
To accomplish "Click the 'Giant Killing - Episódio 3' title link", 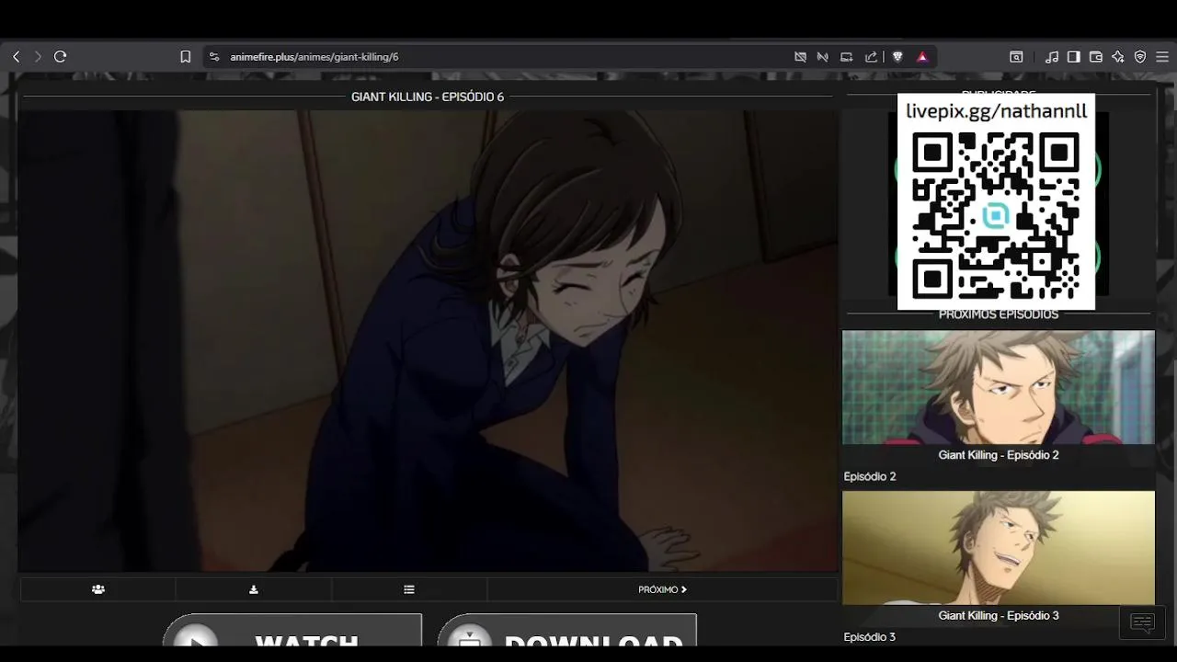I will (999, 616).
